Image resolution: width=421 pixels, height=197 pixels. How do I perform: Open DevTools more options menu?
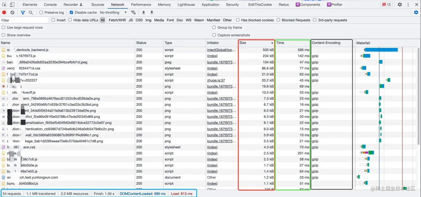pos(408,4)
